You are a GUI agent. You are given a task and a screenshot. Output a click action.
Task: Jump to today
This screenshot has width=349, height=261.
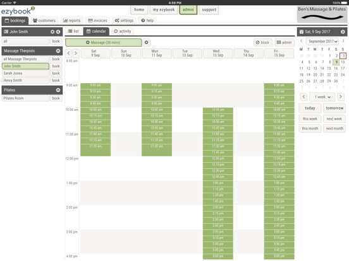coord(310,108)
